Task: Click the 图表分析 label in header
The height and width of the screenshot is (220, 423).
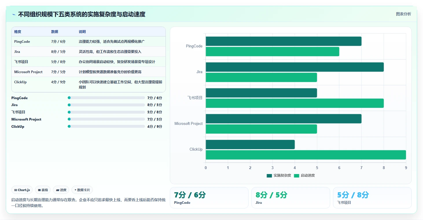Action: pyautogui.click(x=403, y=14)
